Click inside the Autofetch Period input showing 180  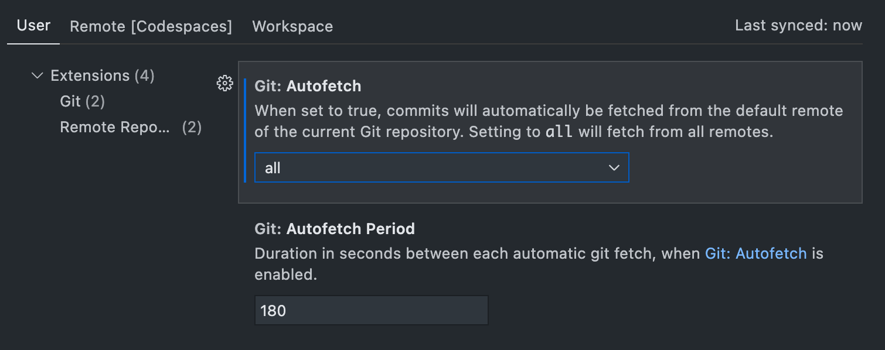pyautogui.click(x=371, y=310)
